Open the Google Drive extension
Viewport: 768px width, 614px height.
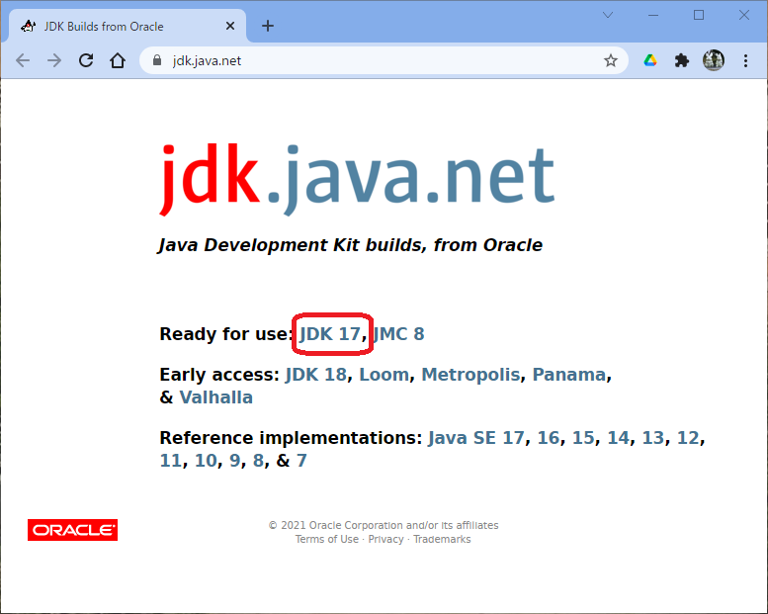(650, 60)
